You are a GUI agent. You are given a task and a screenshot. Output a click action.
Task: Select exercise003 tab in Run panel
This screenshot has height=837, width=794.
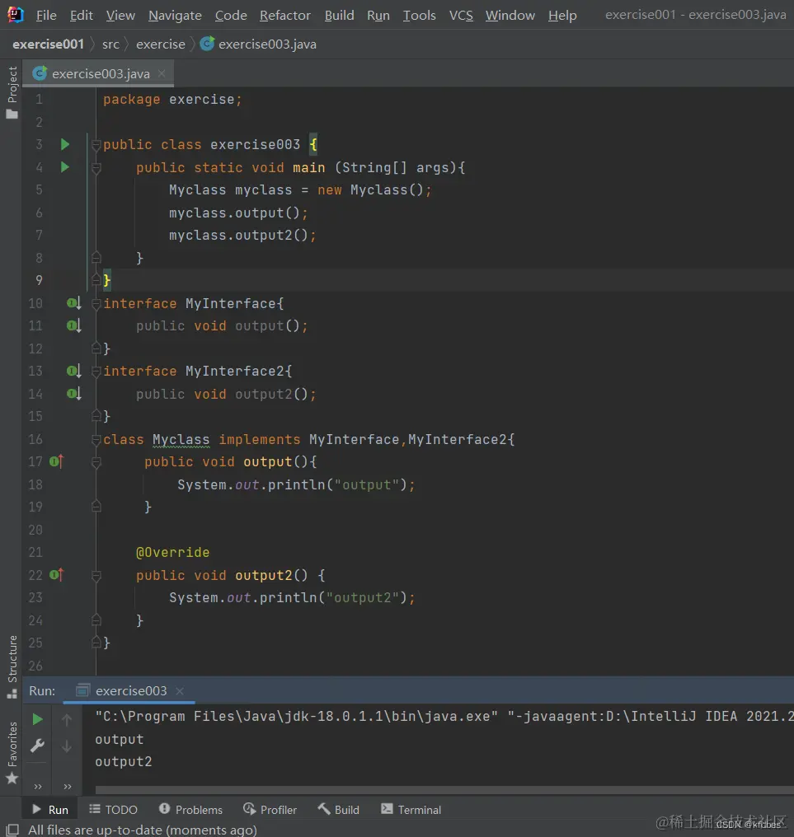point(129,690)
